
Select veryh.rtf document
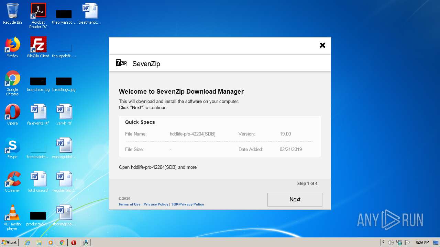coord(64,115)
